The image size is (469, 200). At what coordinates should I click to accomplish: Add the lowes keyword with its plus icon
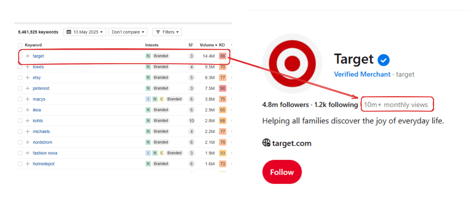tap(28, 67)
